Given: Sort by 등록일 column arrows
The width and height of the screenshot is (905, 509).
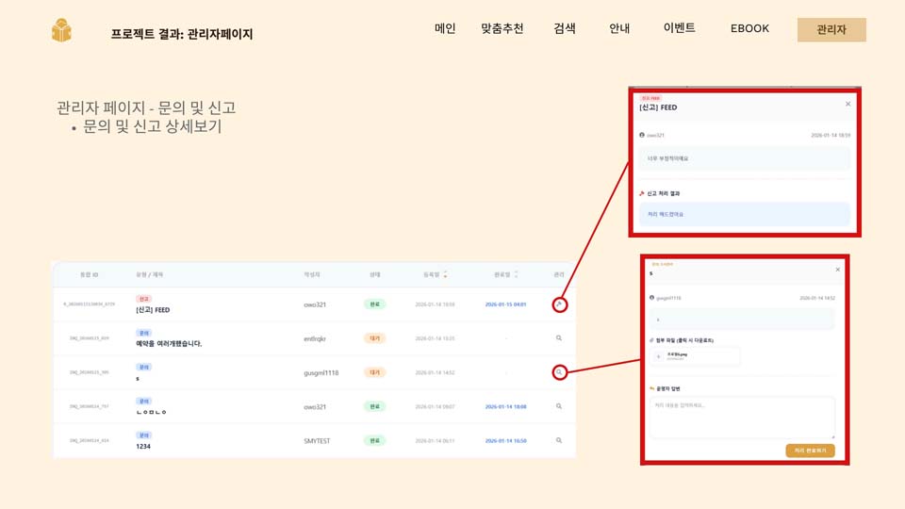Looking at the screenshot, I should 445,274.
